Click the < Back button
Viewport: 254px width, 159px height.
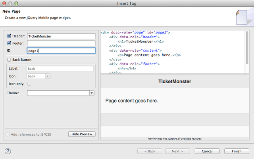point(149,151)
